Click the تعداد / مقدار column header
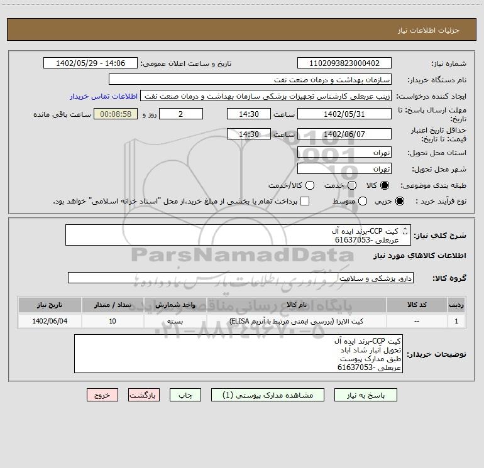Viewport: 484px width, 468px height. tap(113, 305)
